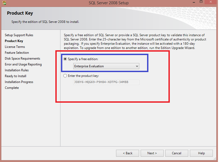This screenshot has height=162, width=219.
Task: Click the SQL Server setup title bar icon
Action: click(x=4, y=3)
